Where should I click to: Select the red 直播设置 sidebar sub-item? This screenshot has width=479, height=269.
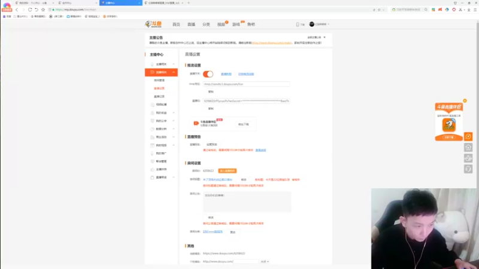tap(159, 88)
